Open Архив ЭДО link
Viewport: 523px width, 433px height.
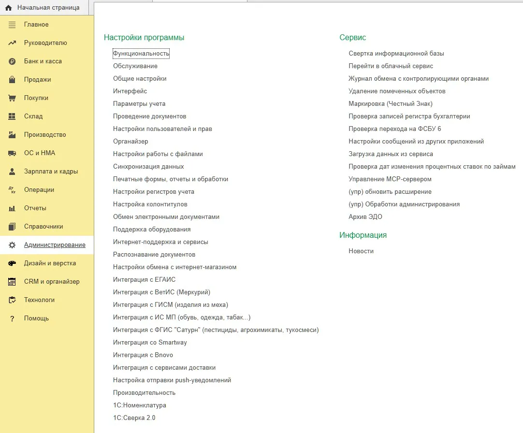click(365, 217)
